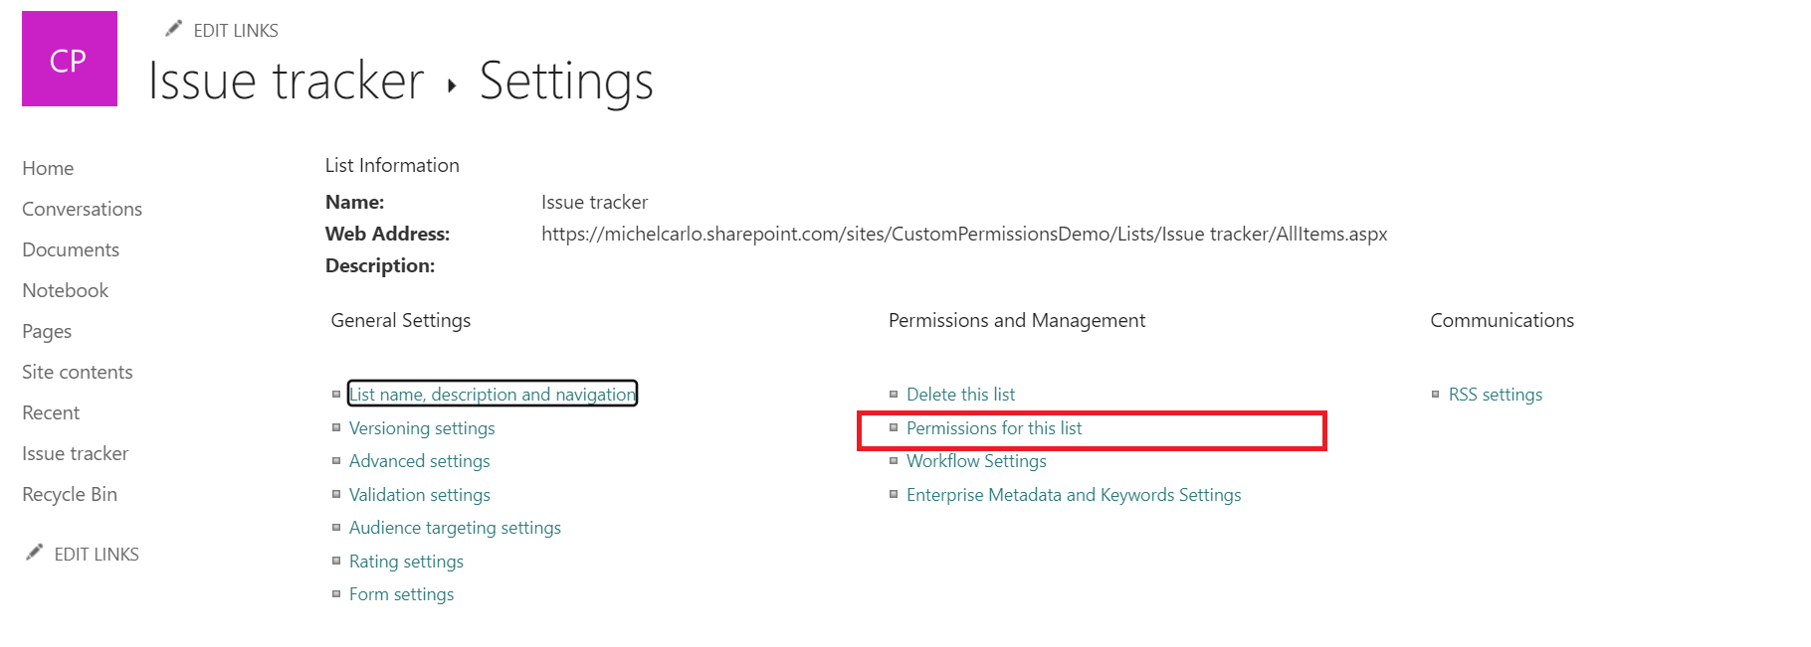Click the pencil icon beside bottom EDIT LINKS
Image resolution: width=1811 pixels, height=647 pixels.
(x=35, y=552)
